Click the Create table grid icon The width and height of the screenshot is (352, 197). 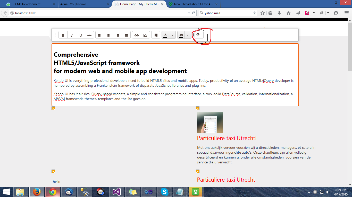click(x=155, y=35)
